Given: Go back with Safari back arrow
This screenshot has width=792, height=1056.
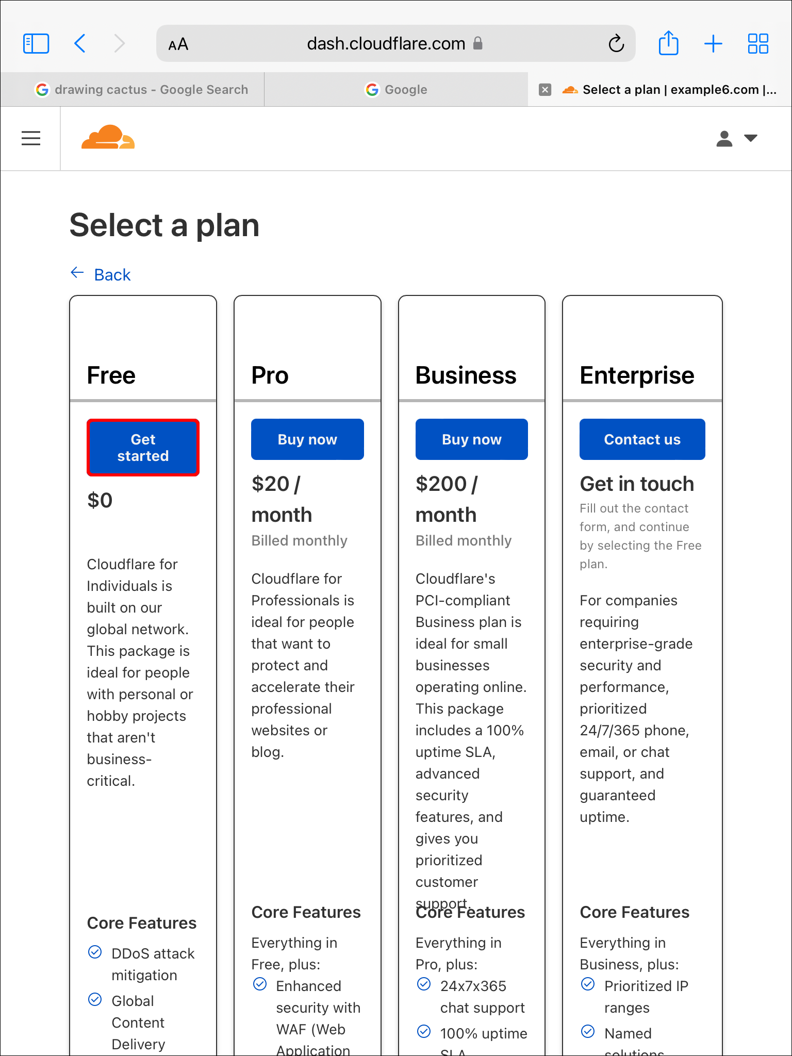Looking at the screenshot, I should [80, 43].
